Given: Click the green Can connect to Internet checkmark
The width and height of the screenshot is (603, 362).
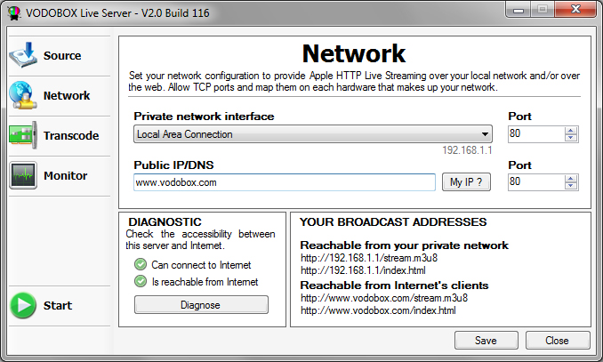Looking at the screenshot, I should (141, 265).
